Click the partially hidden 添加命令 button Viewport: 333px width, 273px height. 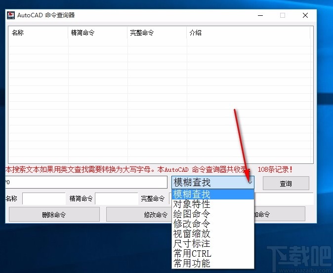[280, 214]
